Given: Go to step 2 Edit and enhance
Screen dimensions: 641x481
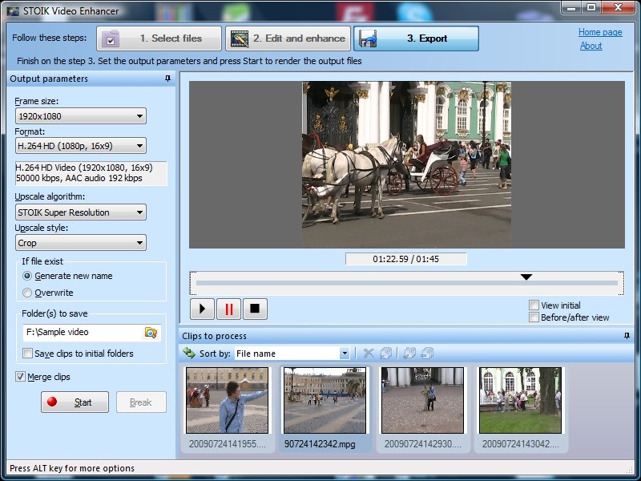Looking at the screenshot, I should point(288,38).
